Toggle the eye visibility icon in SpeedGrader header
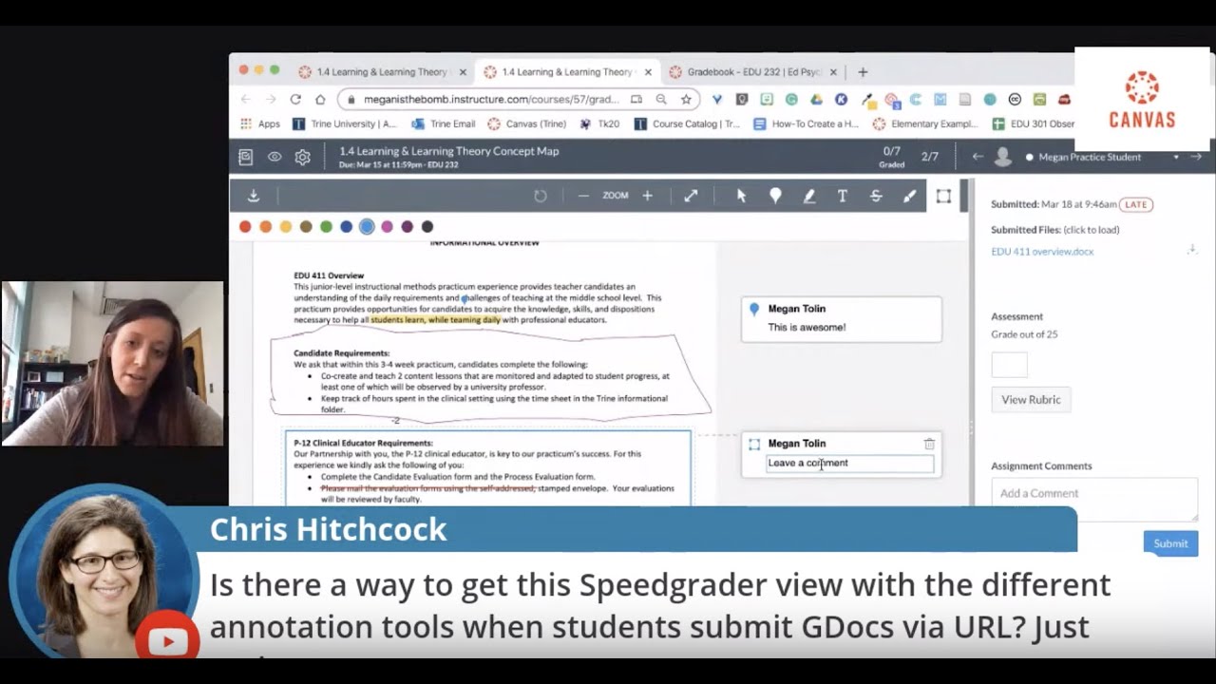The width and height of the screenshot is (1216, 684). click(x=275, y=157)
